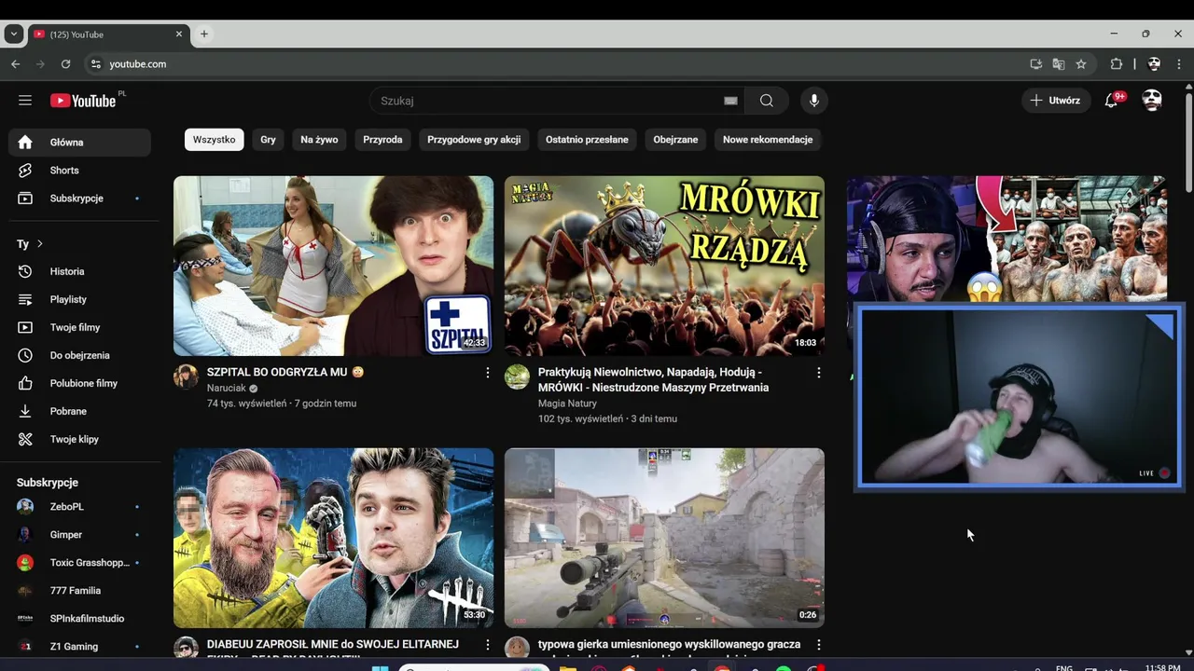Select Nowe rekomendacje chip
This screenshot has width=1194, height=671.
coord(768,140)
